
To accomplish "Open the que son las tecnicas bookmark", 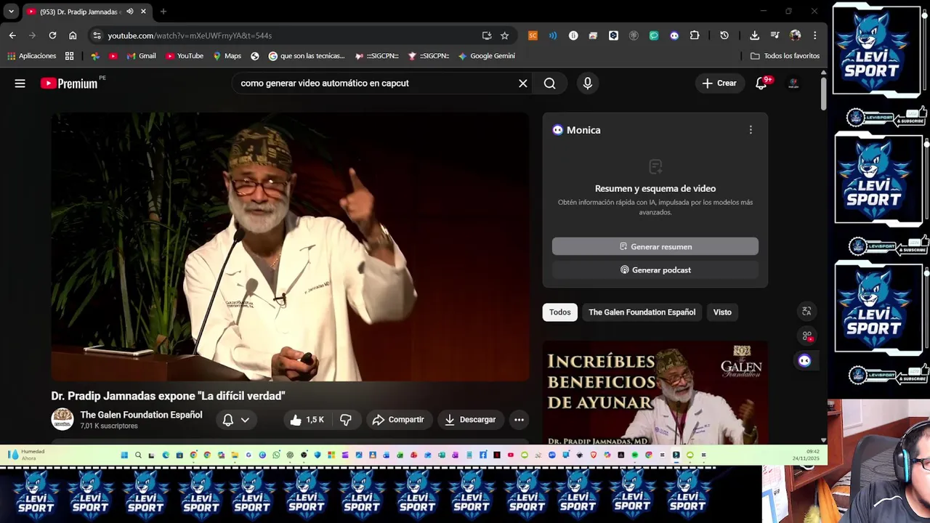I will (x=306, y=56).
